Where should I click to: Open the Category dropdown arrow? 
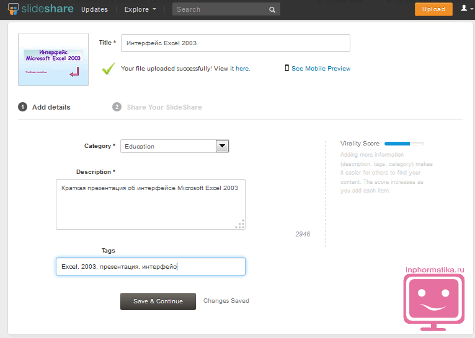coord(222,146)
